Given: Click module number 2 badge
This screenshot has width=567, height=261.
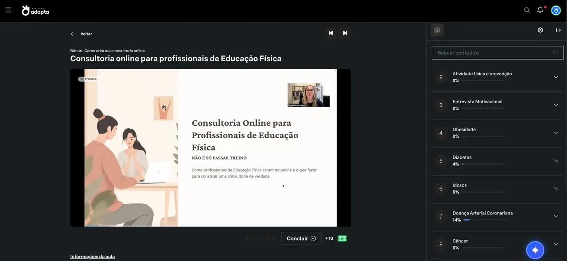Looking at the screenshot, I should click(x=441, y=77).
